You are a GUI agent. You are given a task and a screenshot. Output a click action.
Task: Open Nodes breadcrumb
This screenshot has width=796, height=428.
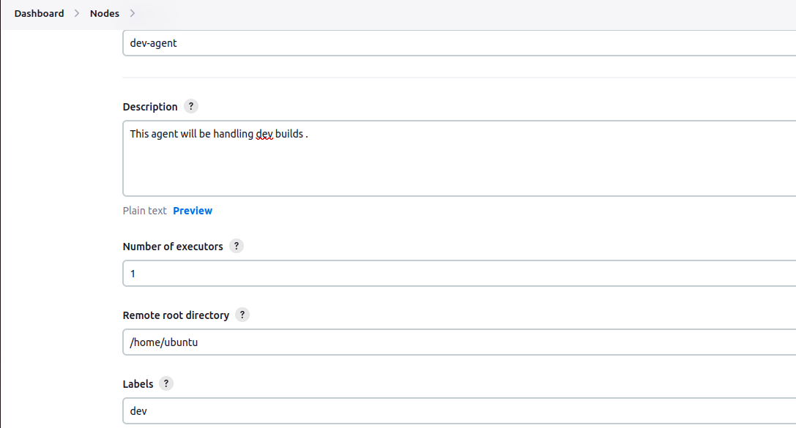[x=105, y=14]
